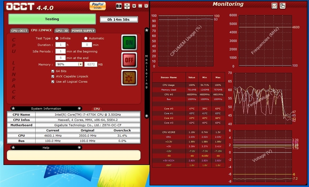
Task: Click the Max column header
Action: point(218,77)
